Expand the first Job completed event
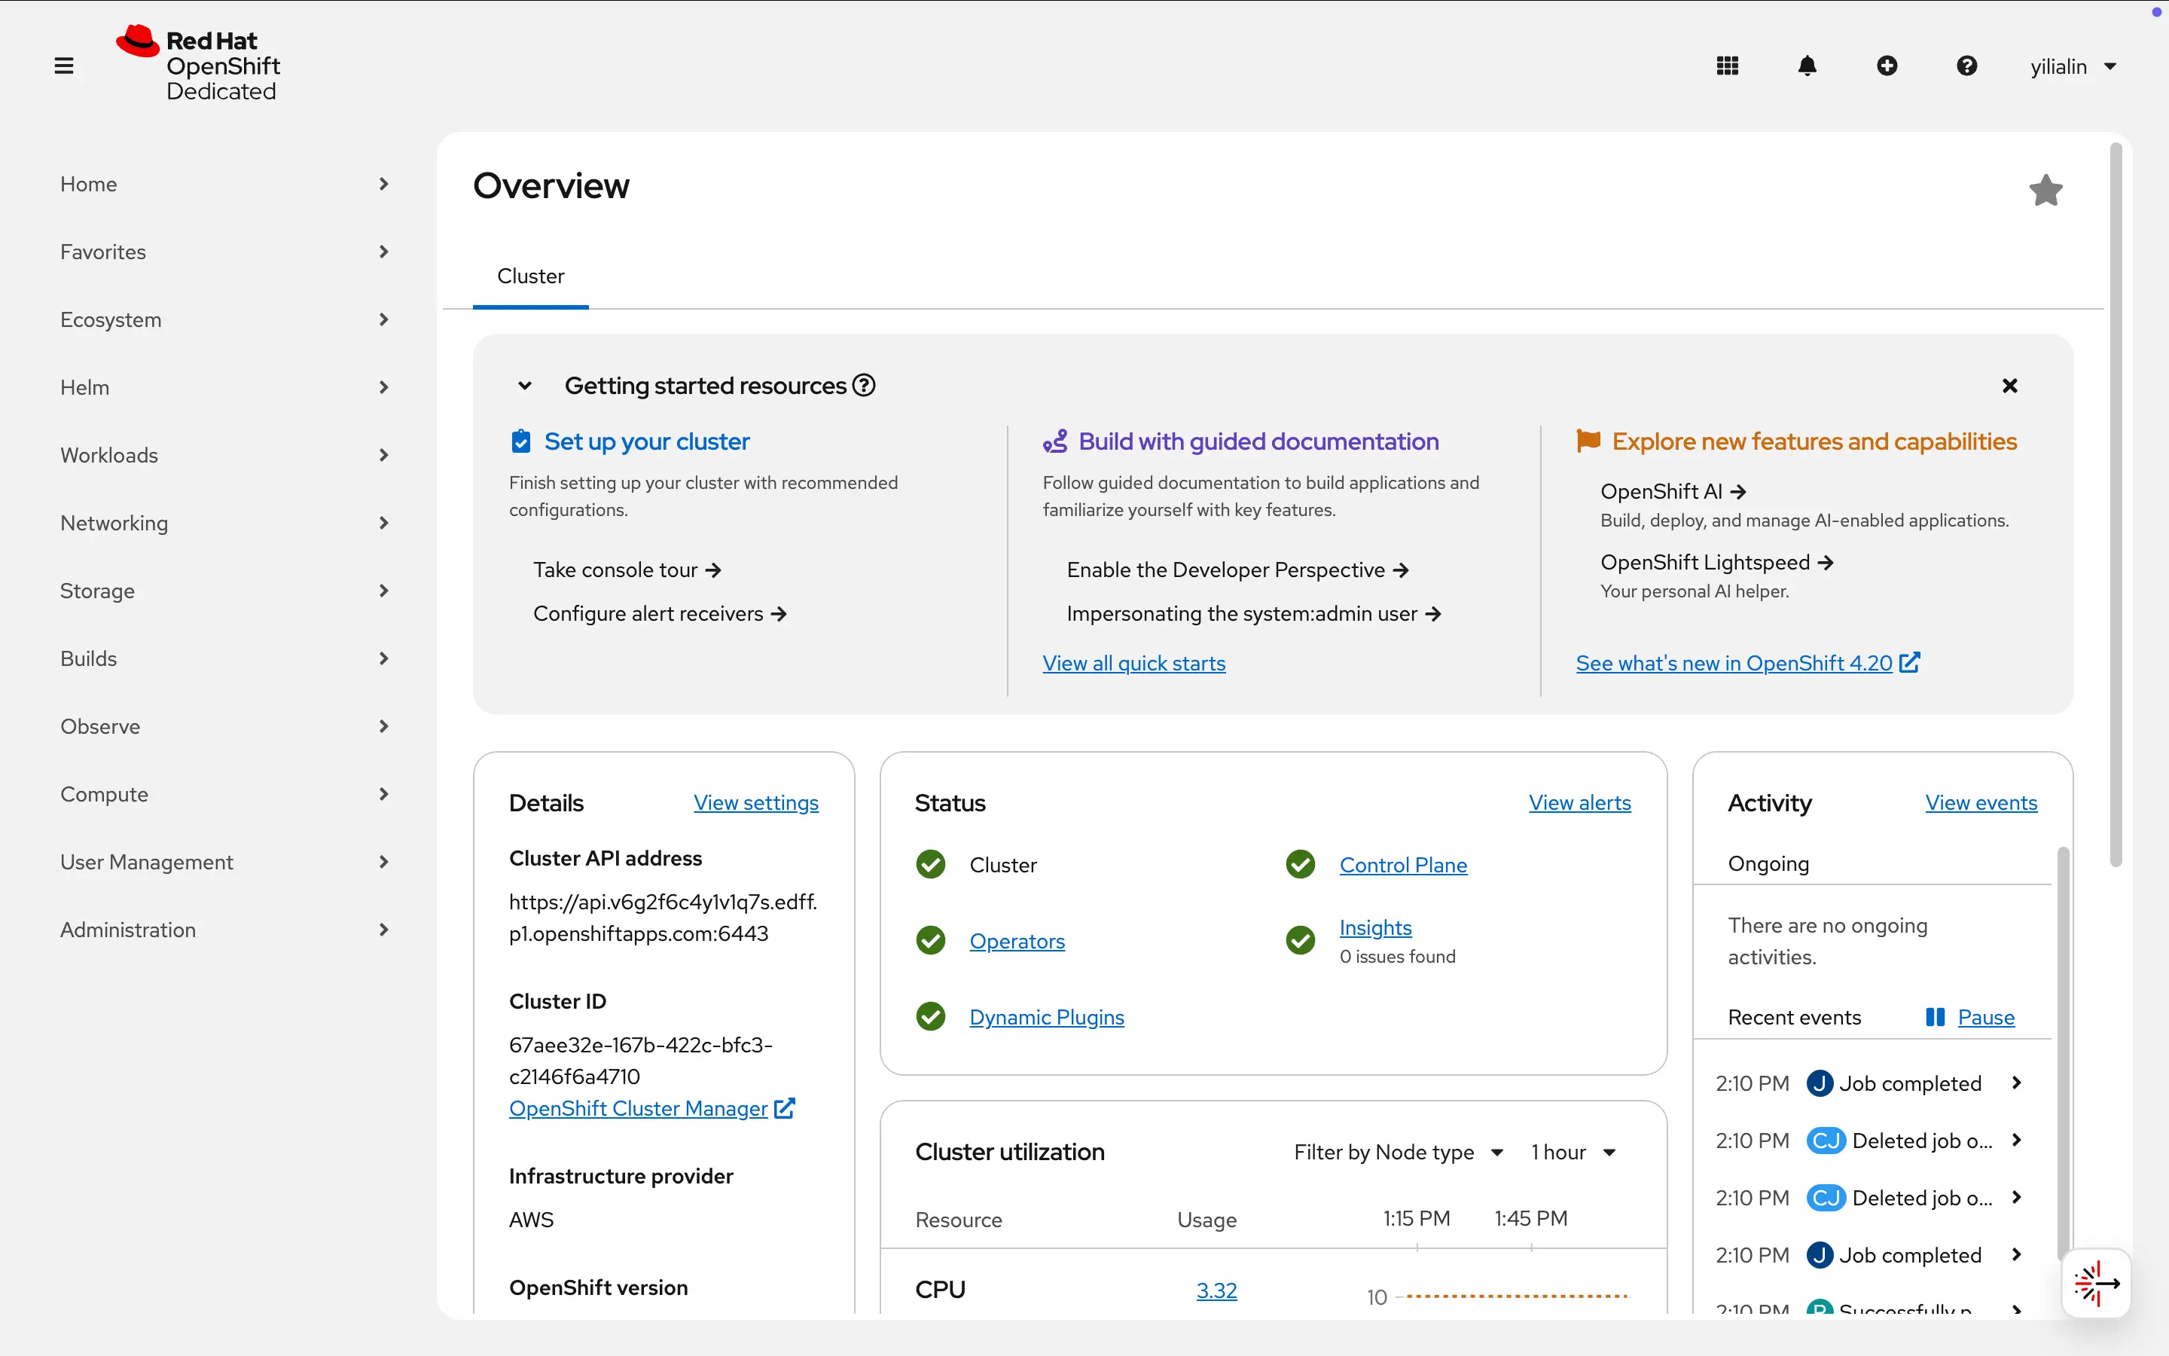This screenshot has width=2169, height=1356. tap(2017, 1083)
